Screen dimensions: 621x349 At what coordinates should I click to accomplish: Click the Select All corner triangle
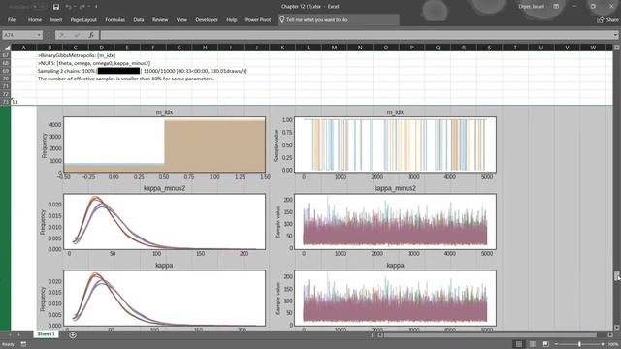[x=6, y=48]
